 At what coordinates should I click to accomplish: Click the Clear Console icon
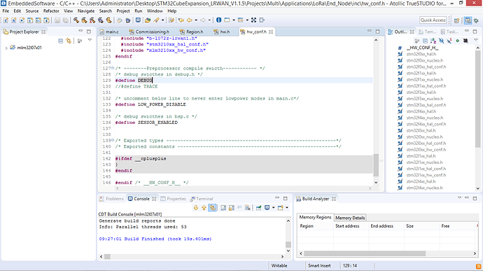(248, 208)
